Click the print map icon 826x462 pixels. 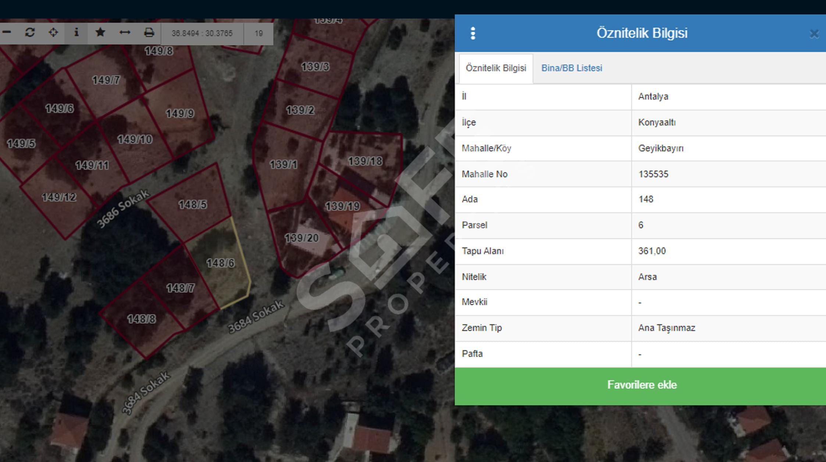(149, 33)
